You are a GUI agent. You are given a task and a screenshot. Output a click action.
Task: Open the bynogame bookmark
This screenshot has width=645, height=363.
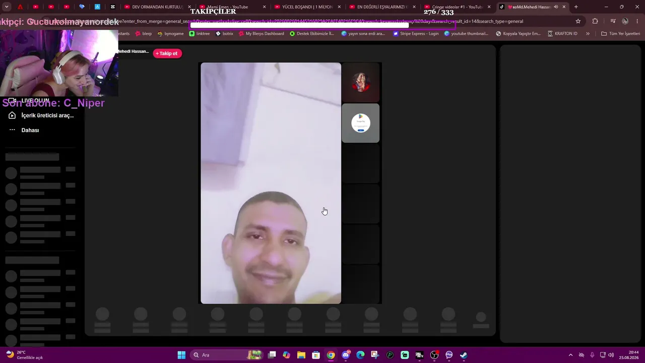[171, 34]
